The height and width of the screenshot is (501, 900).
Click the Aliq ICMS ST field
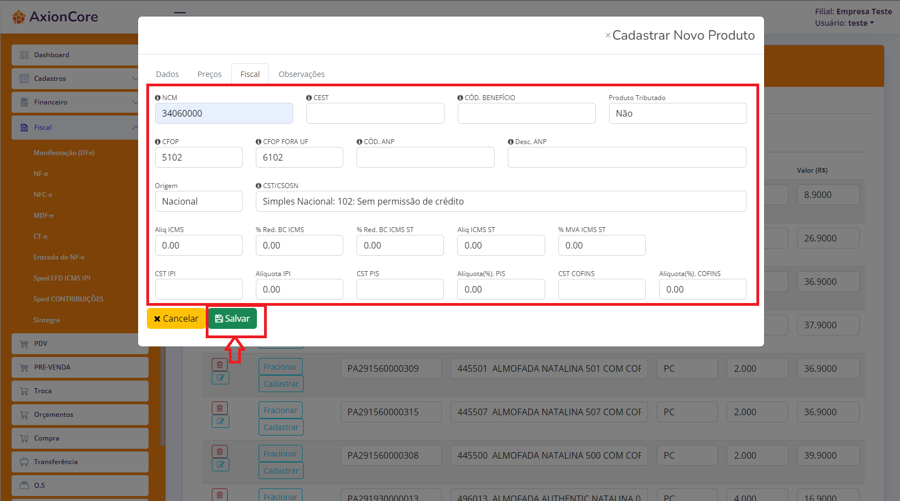click(501, 245)
